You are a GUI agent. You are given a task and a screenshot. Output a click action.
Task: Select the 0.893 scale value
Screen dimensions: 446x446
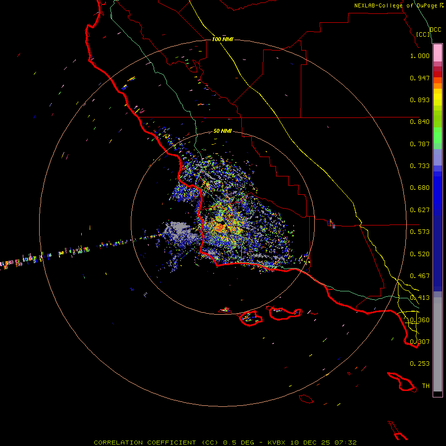point(420,100)
